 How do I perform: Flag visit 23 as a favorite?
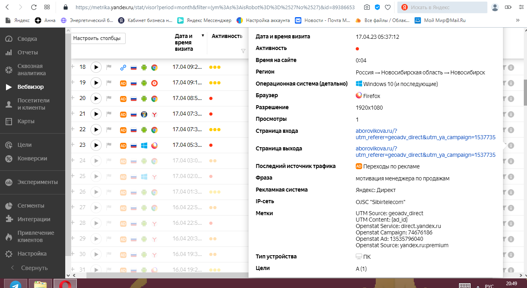(109, 145)
